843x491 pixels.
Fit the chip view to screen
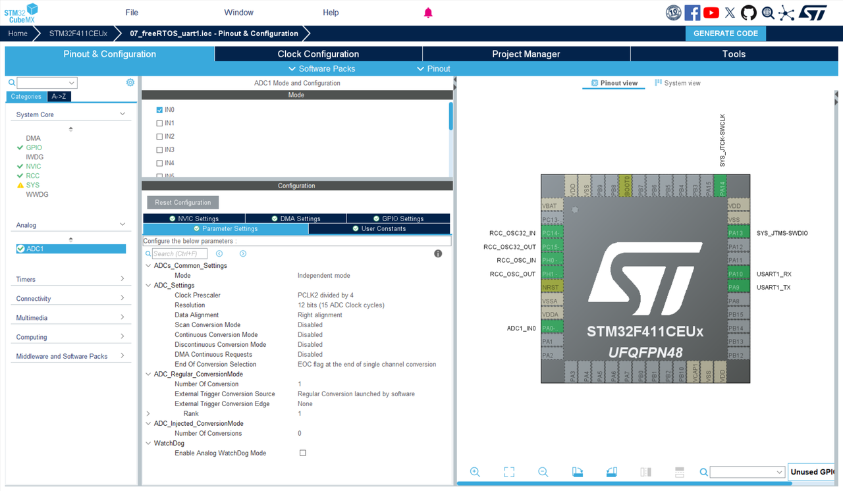coord(509,472)
